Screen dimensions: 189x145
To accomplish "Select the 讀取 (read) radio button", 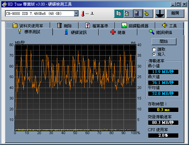I will 154,49.
